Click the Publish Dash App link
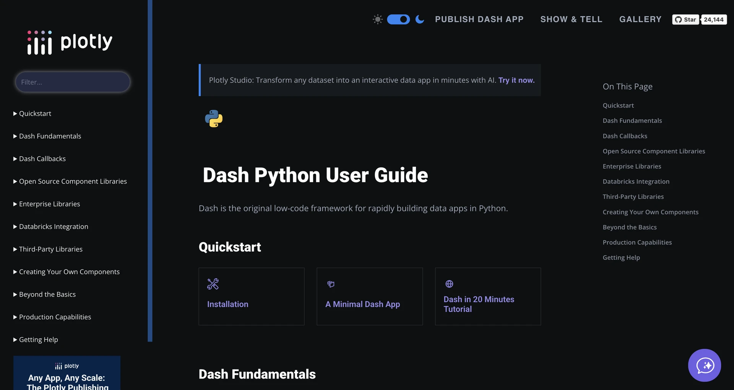The width and height of the screenshot is (734, 390). (x=479, y=19)
